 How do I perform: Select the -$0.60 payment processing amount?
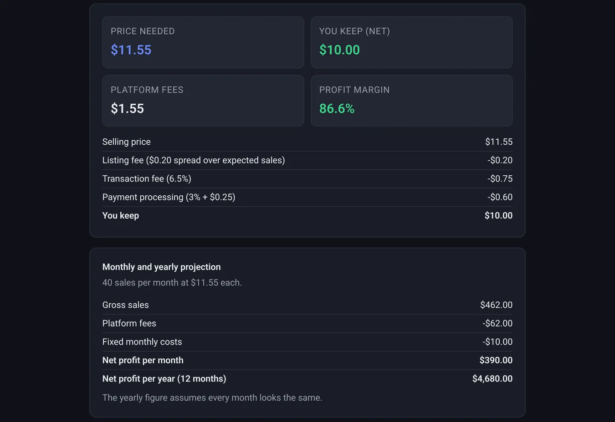500,197
